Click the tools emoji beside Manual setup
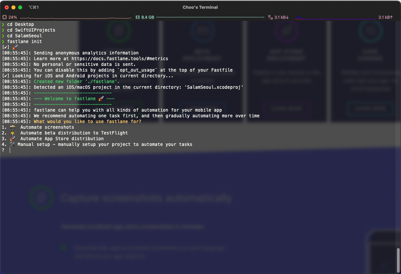This screenshot has width=401, height=274. (x=12, y=145)
